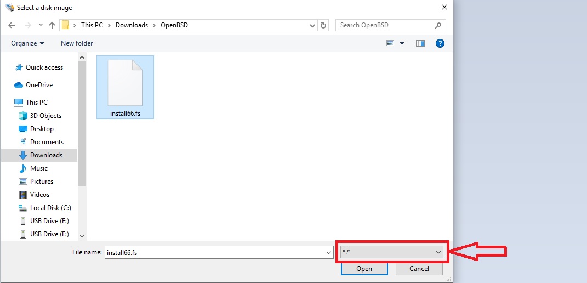Click the Quick access star icon
The height and width of the screenshot is (283, 587).
pos(19,67)
